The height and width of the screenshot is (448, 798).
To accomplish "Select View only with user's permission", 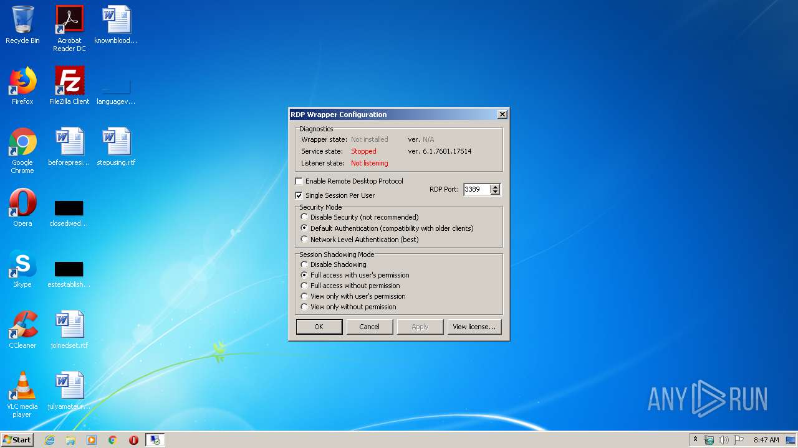I will tap(304, 296).
